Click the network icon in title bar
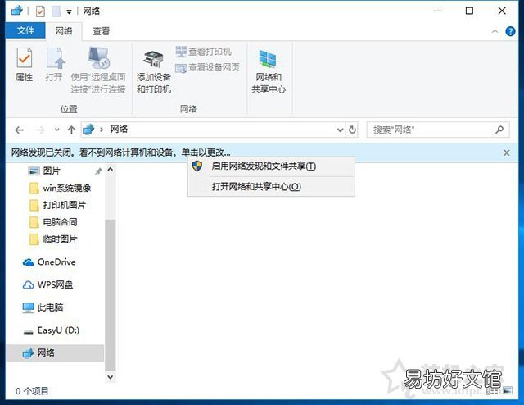Viewport: 524px width, 405px height. pos(16,11)
